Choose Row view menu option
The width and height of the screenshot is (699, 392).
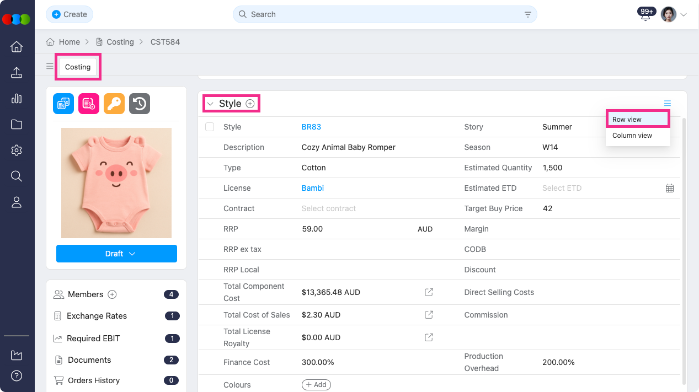pos(627,120)
